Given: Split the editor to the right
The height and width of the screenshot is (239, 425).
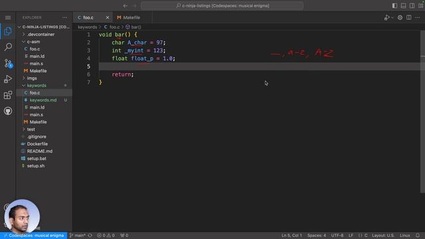Looking at the screenshot, I should point(409,18).
